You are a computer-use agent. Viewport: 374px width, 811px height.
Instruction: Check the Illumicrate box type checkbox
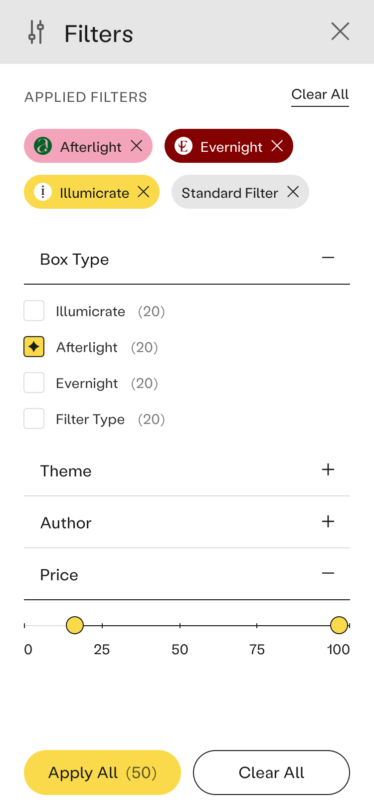(x=34, y=311)
